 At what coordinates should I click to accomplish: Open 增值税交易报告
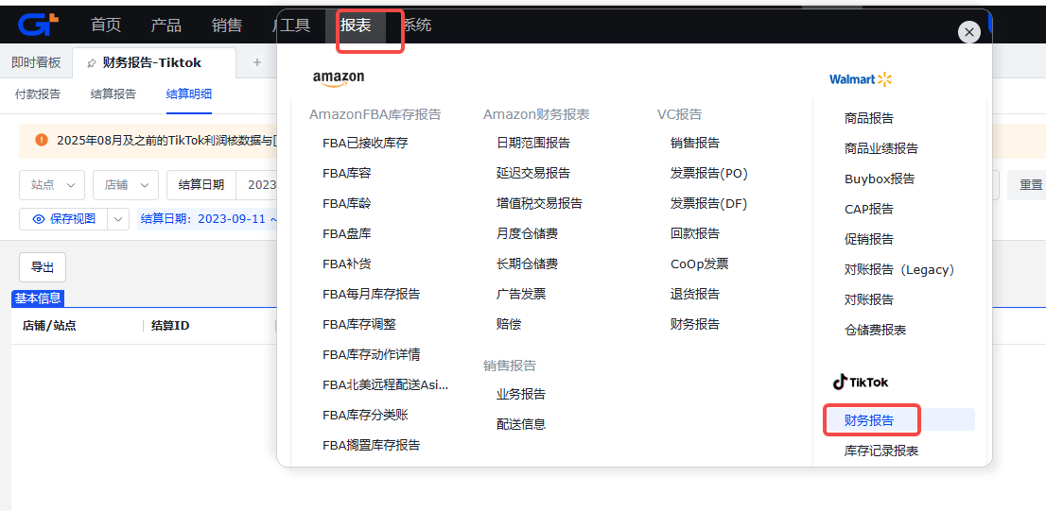tap(540, 203)
